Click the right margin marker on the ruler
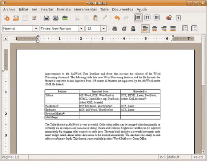This screenshot has width=207, height=161. point(173,38)
